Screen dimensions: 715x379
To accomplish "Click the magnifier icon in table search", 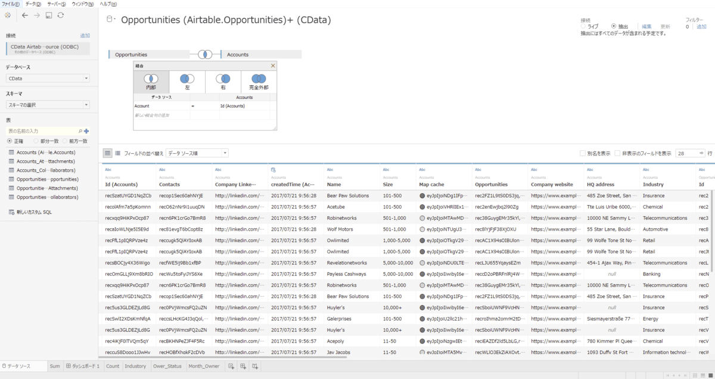I will pyautogui.click(x=80, y=131).
